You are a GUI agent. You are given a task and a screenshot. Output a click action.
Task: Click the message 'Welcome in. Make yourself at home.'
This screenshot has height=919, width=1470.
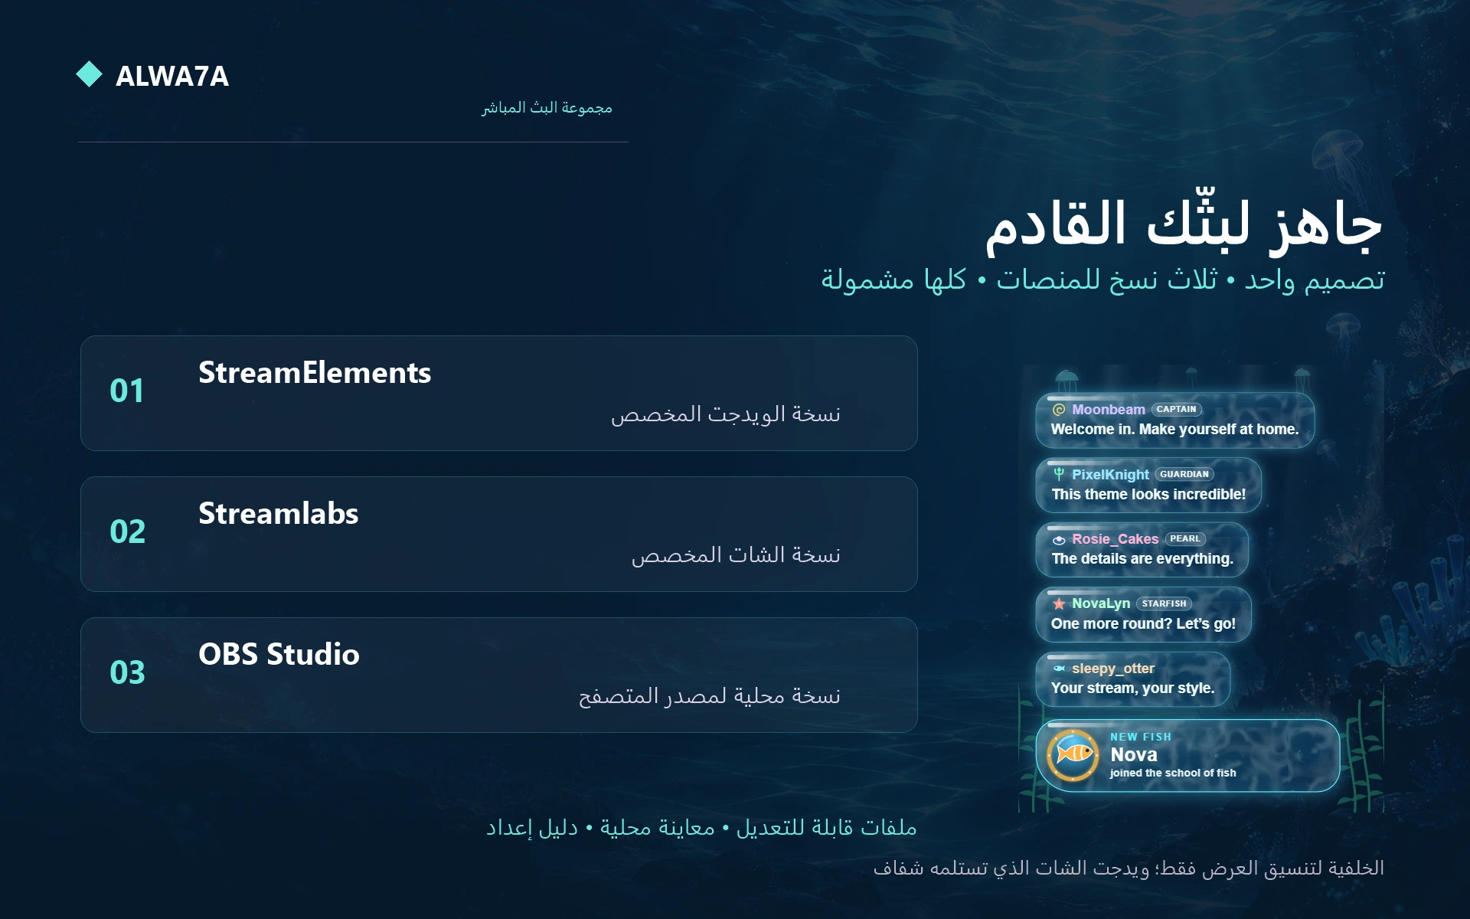click(x=1174, y=430)
